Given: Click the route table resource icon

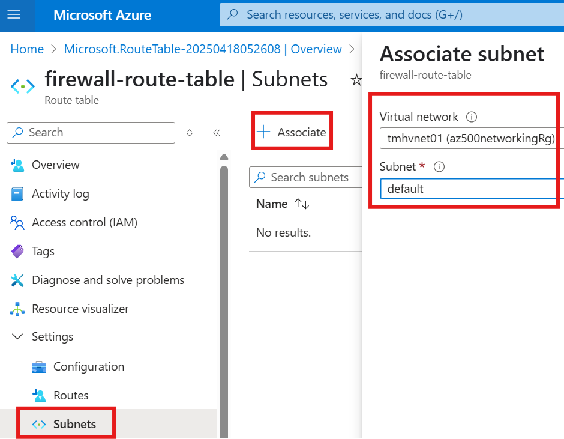Looking at the screenshot, I should click(23, 86).
